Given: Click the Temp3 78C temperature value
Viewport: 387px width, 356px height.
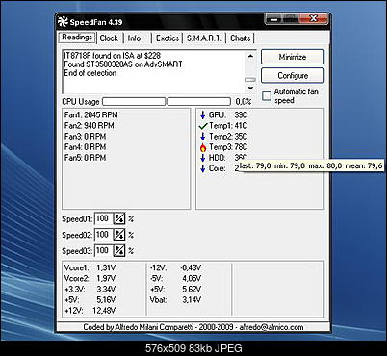Looking at the screenshot, I should (241, 147).
